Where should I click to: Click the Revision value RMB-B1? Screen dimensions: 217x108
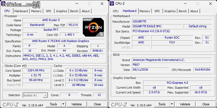point(98,51)
